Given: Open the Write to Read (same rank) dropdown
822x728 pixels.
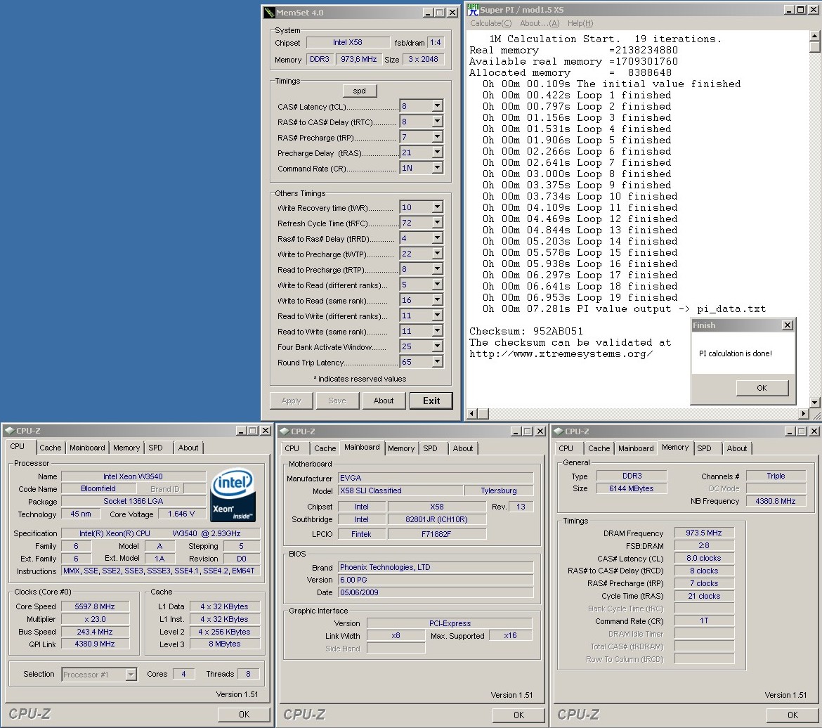Looking at the screenshot, I should point(437,300).
